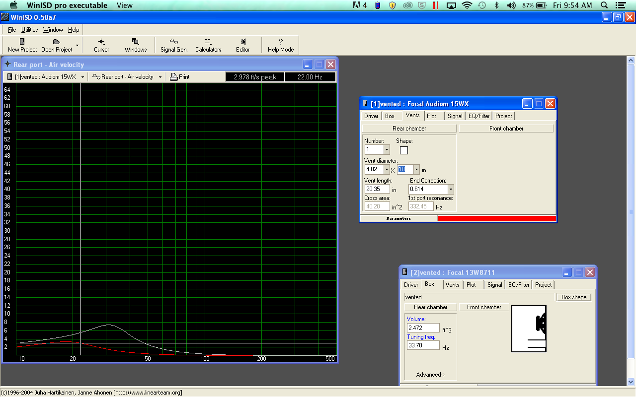Click the red Parameters status bar
Viewport: 636px width, 397px height.
click(x=497, y=218)
